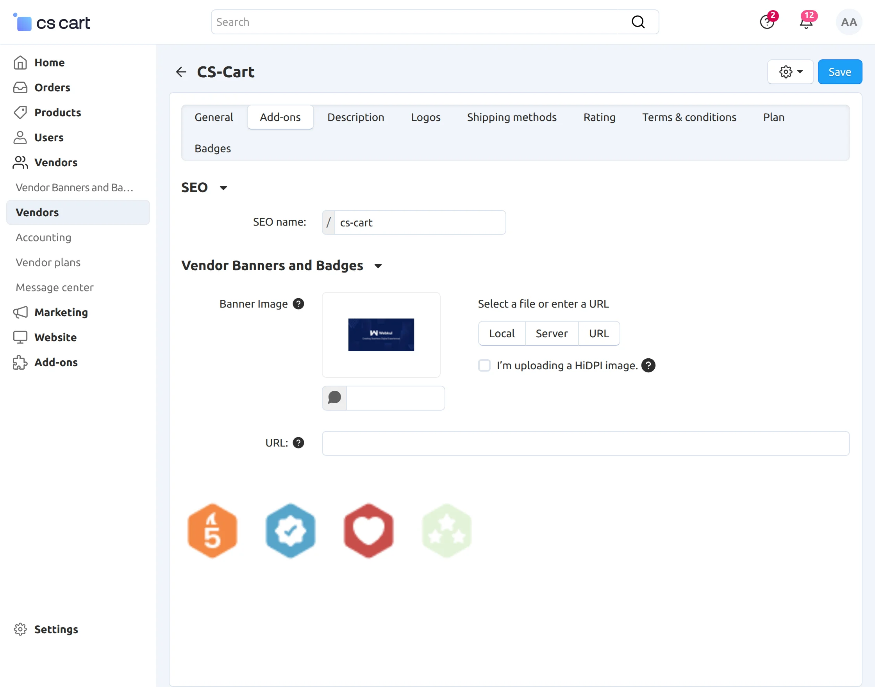875x687 pixels.
Task: Click the back arrow next to CS-Cart
Action: click(x=181, y=72)
